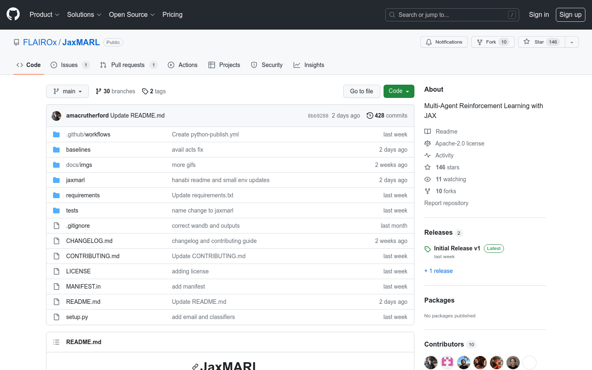Click the amacrutherford commit avatar
Image resolution: width=592 pixels, height=370 pixels.
(x=56, y=116)
